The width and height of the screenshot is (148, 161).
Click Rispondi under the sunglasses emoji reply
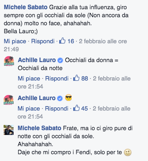(57, 109)
